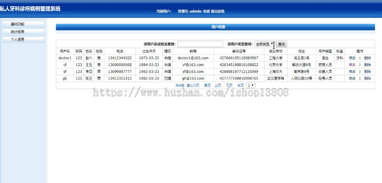
Task: Click 删除 for user yf
Action: point(368,65)
